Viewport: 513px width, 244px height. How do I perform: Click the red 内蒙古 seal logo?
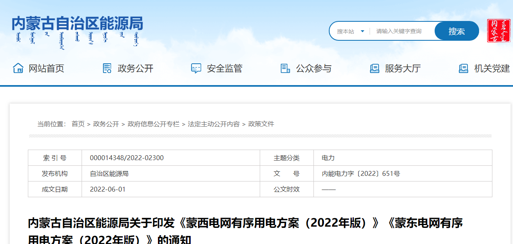[x=498, y=31]
